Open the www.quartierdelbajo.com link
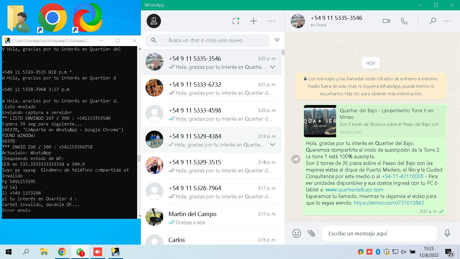Image resolution: width=460 pixels, height=259 pixels. point(354,190)
